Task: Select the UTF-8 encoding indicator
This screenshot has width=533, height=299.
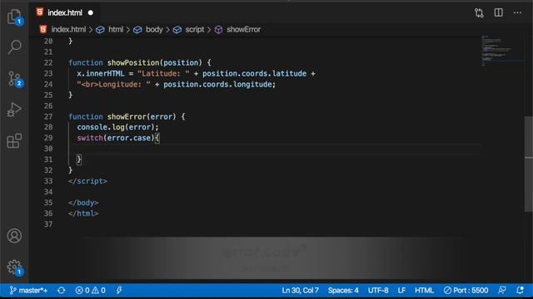Action: pyautogui.click(x=378, y=290)
